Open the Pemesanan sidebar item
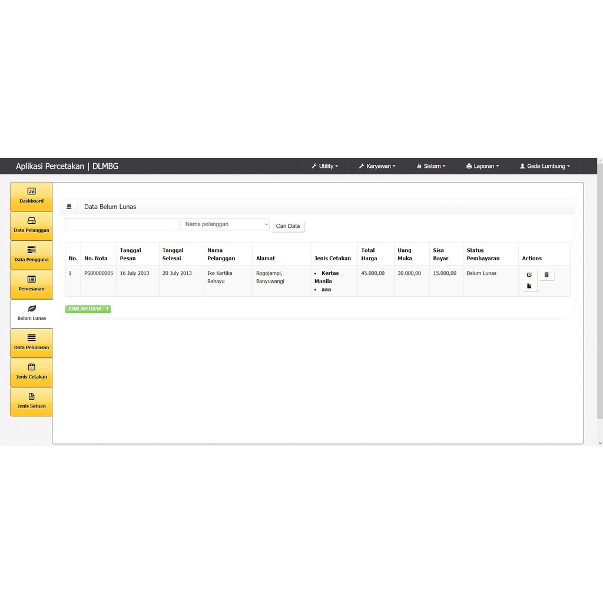Image resolution: width=603 pixels, height=603 pixels. click(x=31, y=284)
